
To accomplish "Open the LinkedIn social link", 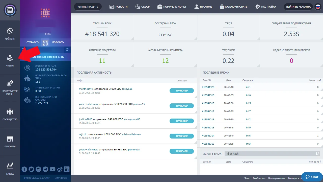I will (67, 169).
